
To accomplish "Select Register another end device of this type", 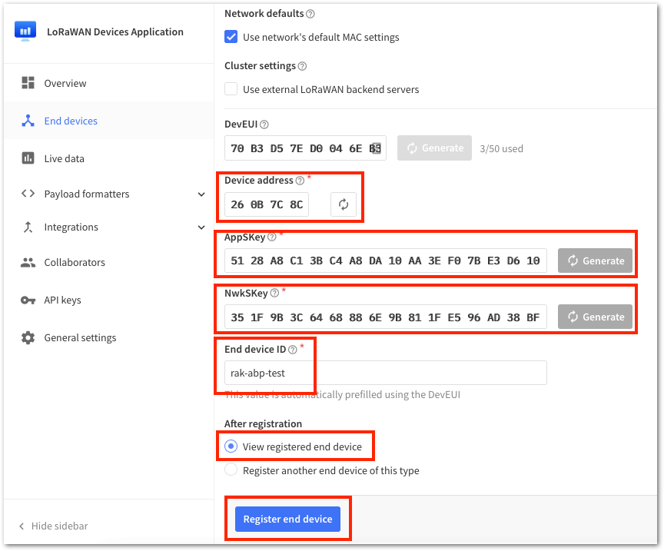I will tap(231, 470).
